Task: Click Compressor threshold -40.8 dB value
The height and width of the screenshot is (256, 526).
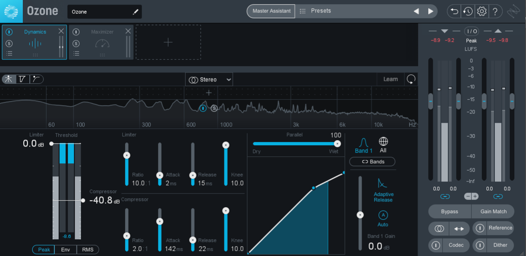Action: pyautogui.click(x=104, y=201)
